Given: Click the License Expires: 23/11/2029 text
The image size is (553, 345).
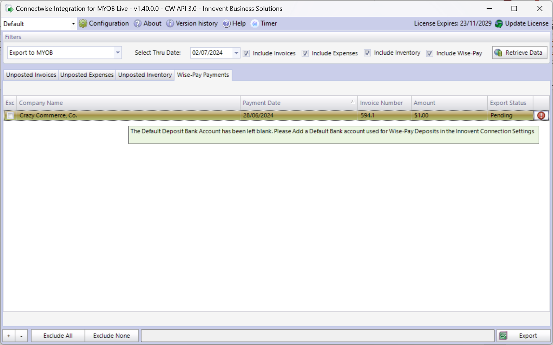Looking at the screenshot, I should pyautogui.click(x=453, y=23).
